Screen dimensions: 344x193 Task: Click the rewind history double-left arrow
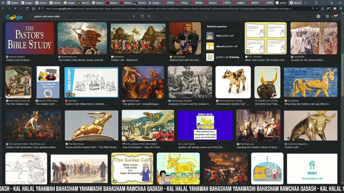pos(15,8)
